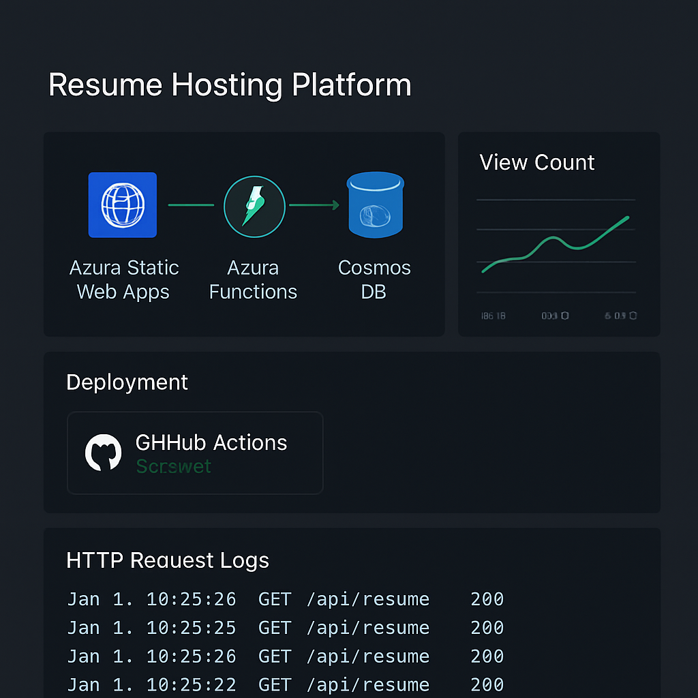This screenshot has height=698, width=698.
Task: Click status '200' in the 10:25:22 row
Action: pyautogui.click(x=487, y=684)
